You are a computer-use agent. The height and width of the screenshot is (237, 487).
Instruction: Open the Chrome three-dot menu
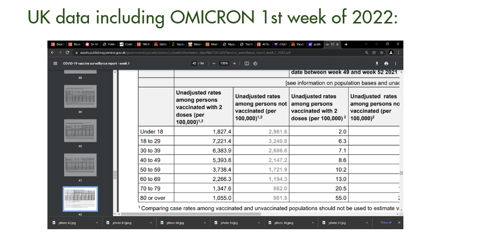click(398, 52)
